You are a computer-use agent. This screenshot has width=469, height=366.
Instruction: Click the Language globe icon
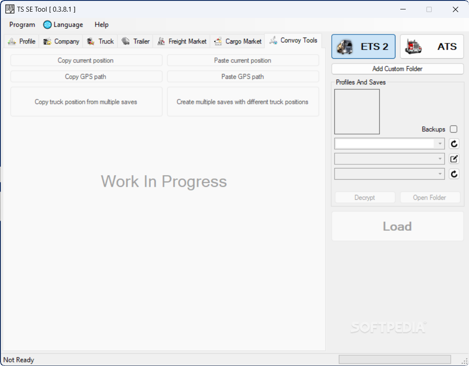47,25
